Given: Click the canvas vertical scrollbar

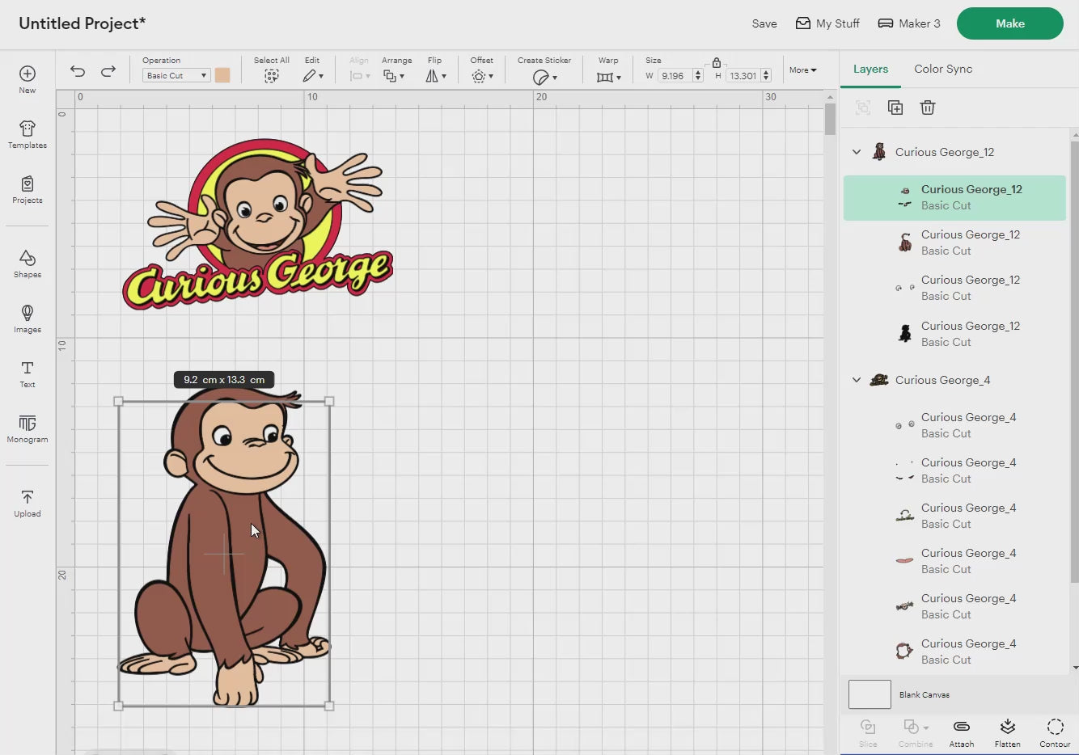Looking at the screenshot, I should point(830,119).
